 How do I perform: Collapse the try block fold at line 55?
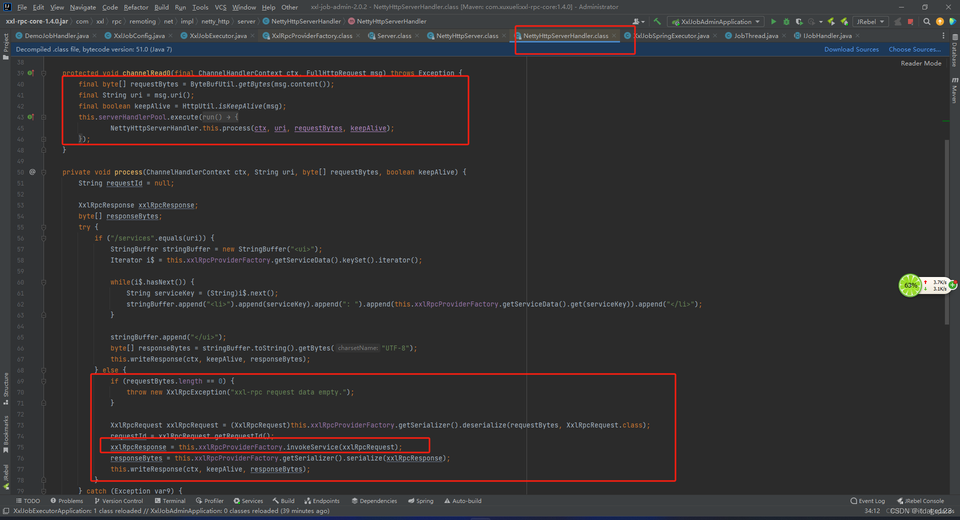pyautogui.click(x=43, y=227)
